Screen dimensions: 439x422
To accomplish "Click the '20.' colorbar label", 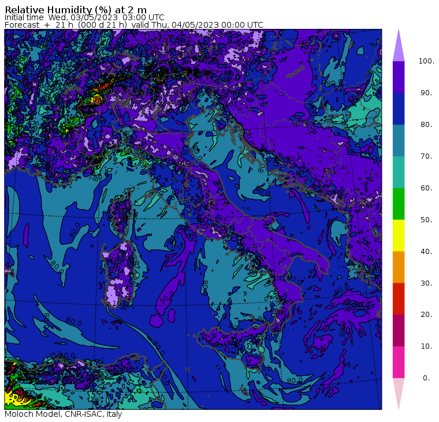I will click(426, 315).
